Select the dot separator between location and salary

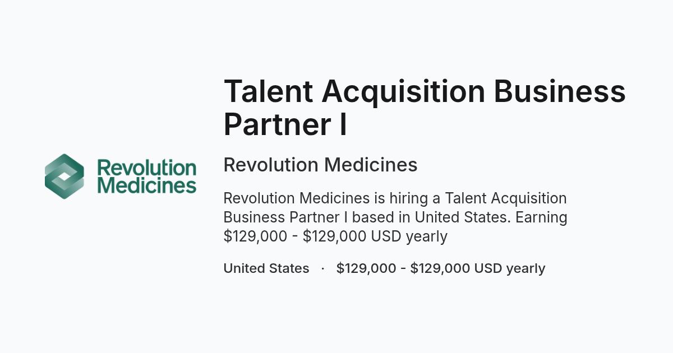(x=323, y=268)
